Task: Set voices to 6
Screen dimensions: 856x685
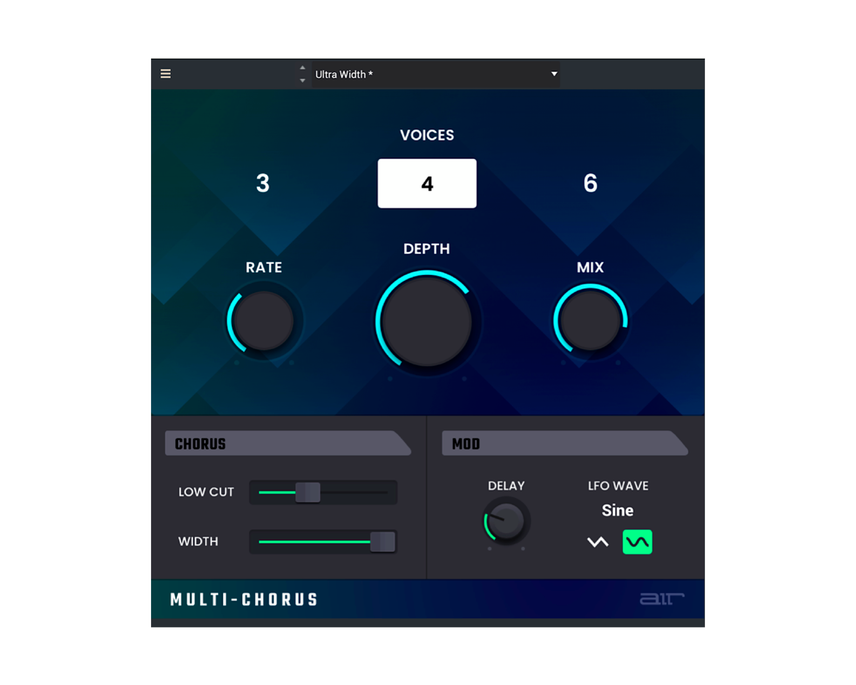Action: [x=590, y=183]
